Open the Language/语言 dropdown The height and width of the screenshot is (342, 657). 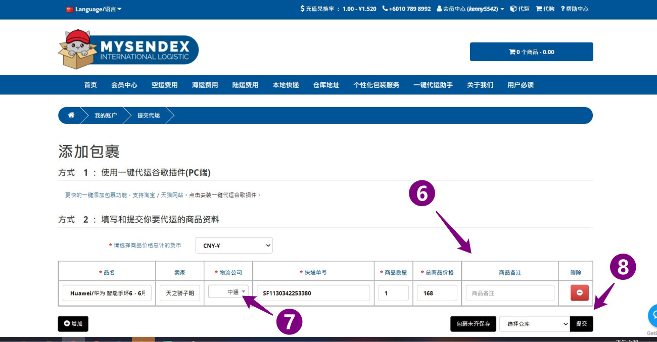[94, 9]
